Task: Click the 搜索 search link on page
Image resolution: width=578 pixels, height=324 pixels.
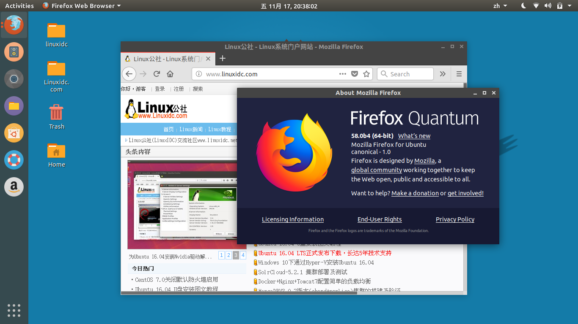Action: [198, 89]
